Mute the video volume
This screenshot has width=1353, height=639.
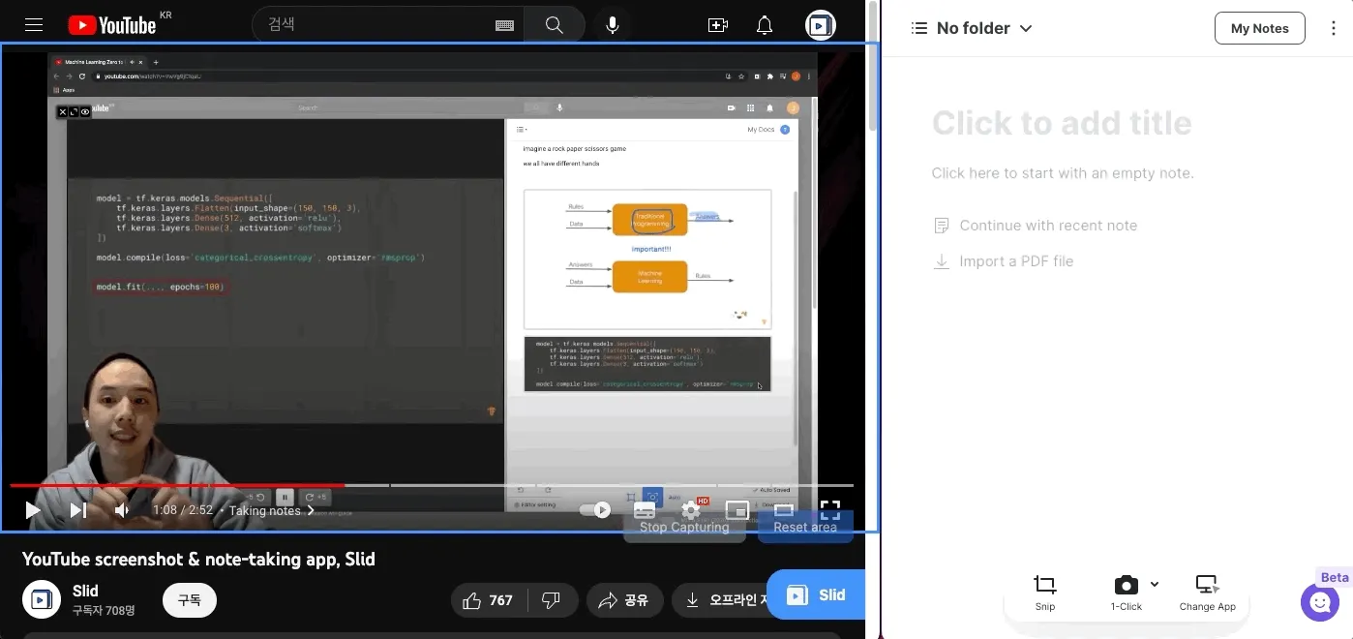coord(122,509)
